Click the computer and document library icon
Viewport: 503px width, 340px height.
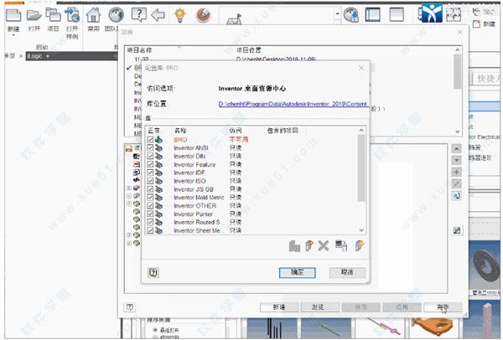tap(341, 245)
